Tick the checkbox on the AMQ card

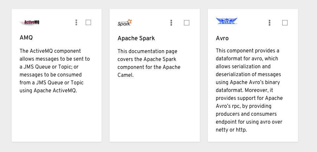[88, 22]
